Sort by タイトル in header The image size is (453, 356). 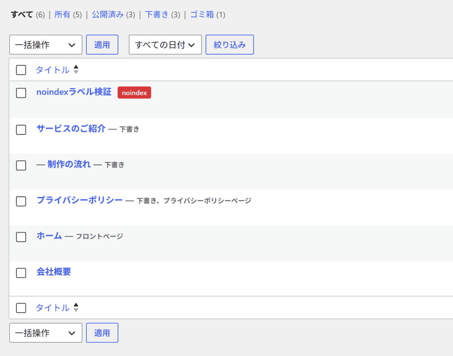52,70
